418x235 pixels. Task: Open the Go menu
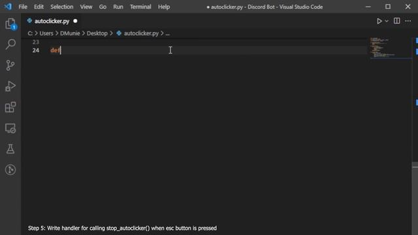(103, 7)
